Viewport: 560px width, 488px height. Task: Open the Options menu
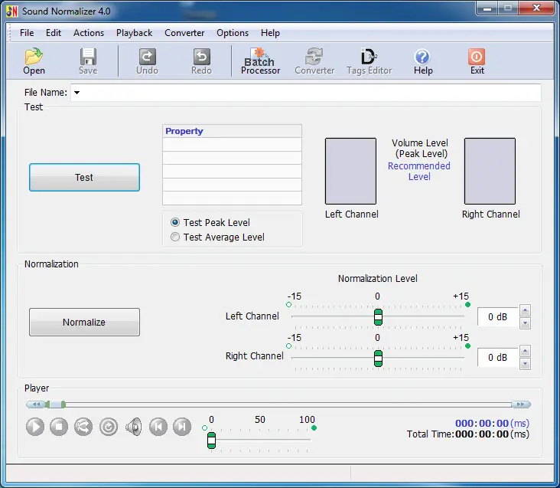click(x=233, y=33)
